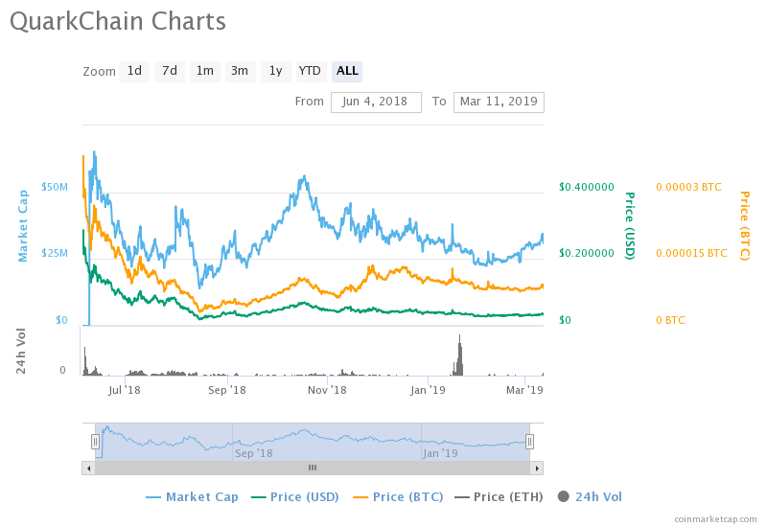Click the Sep '18 label in navigator
The height and width of the screenshot is (527, 767).
[x=254, y=453]
